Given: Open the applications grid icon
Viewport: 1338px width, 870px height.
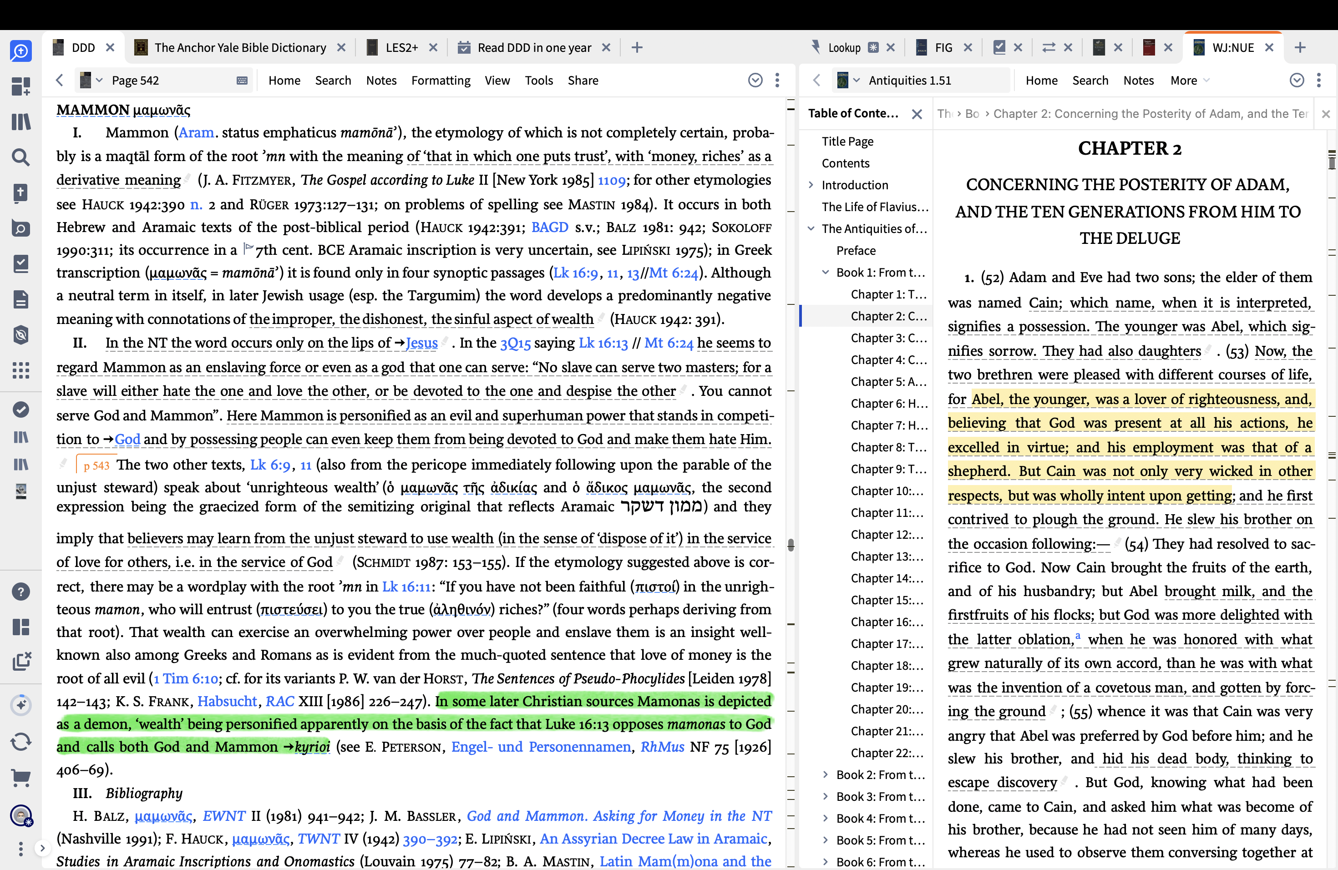Looking at the screenshot, I should [x=21, y=370].
